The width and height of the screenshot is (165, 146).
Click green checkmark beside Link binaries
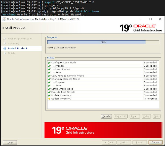tap(49, 69)
